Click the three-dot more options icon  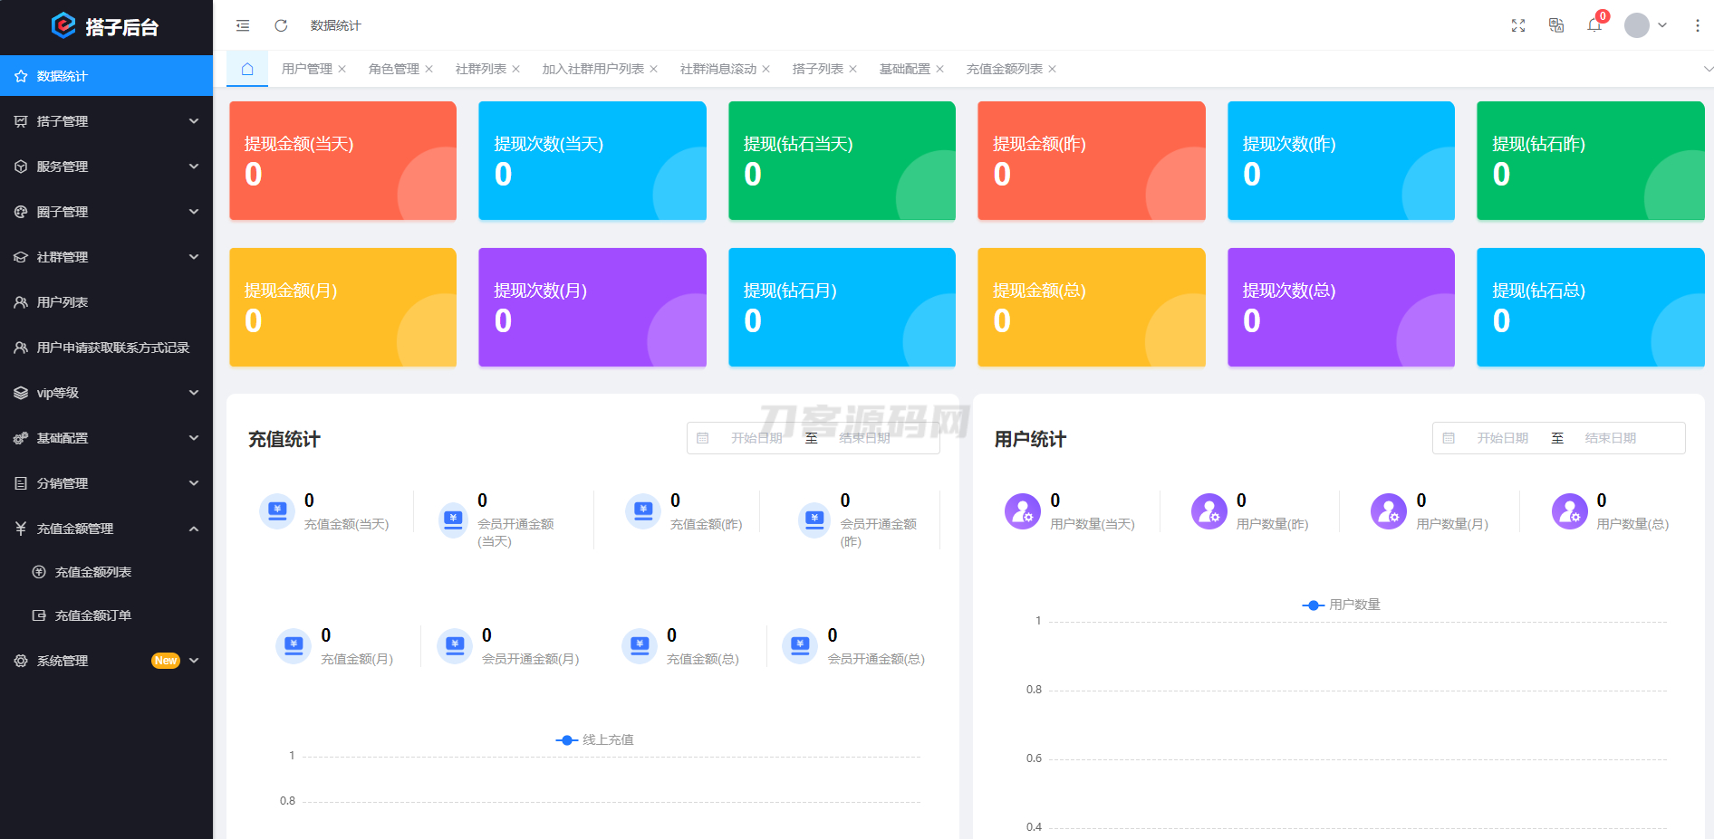tap(1697, 25)
